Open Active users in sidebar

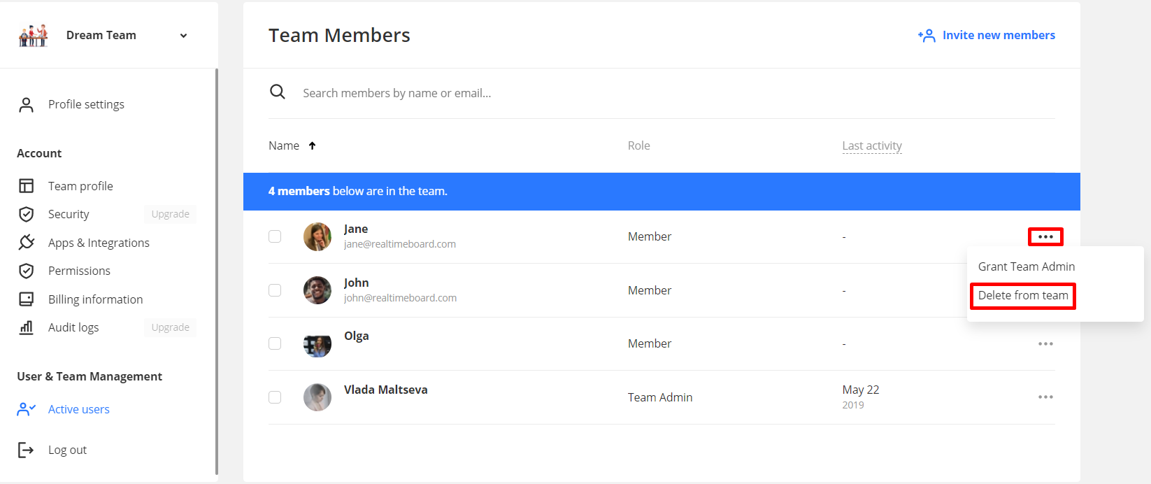click(78, 409)
